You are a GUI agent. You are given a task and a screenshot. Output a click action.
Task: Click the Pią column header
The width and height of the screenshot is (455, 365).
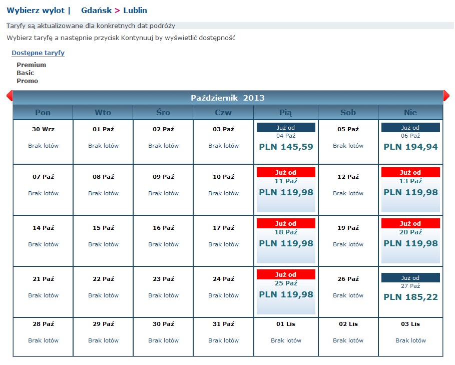pyautogui.click(x=286, y=112)
